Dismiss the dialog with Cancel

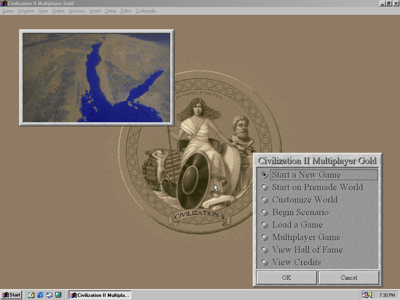pos(349,278)
